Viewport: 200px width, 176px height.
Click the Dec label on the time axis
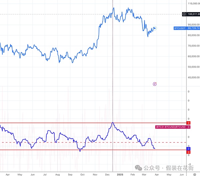(x=107, y=174)
